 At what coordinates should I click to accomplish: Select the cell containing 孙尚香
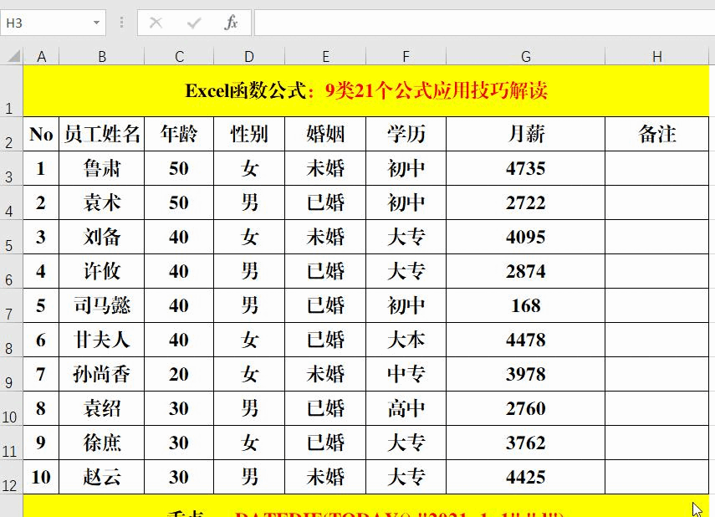[x=102, y=374]
